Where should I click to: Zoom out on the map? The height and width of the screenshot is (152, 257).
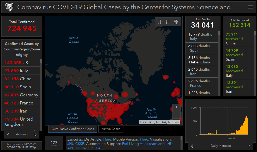176,114
